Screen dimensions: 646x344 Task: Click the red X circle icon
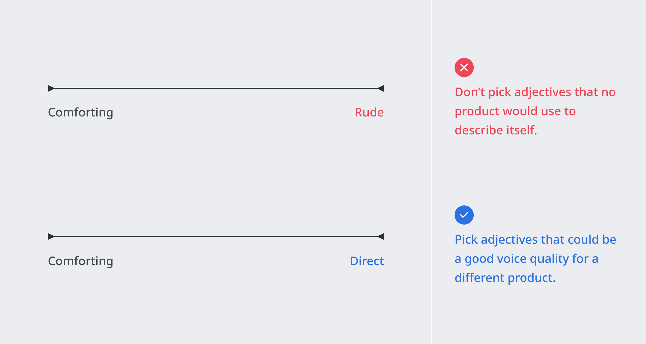464,67
